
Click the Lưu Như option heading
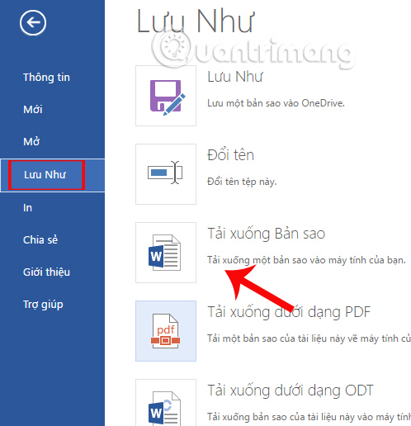pyautogui.click(x=235, y=77)
